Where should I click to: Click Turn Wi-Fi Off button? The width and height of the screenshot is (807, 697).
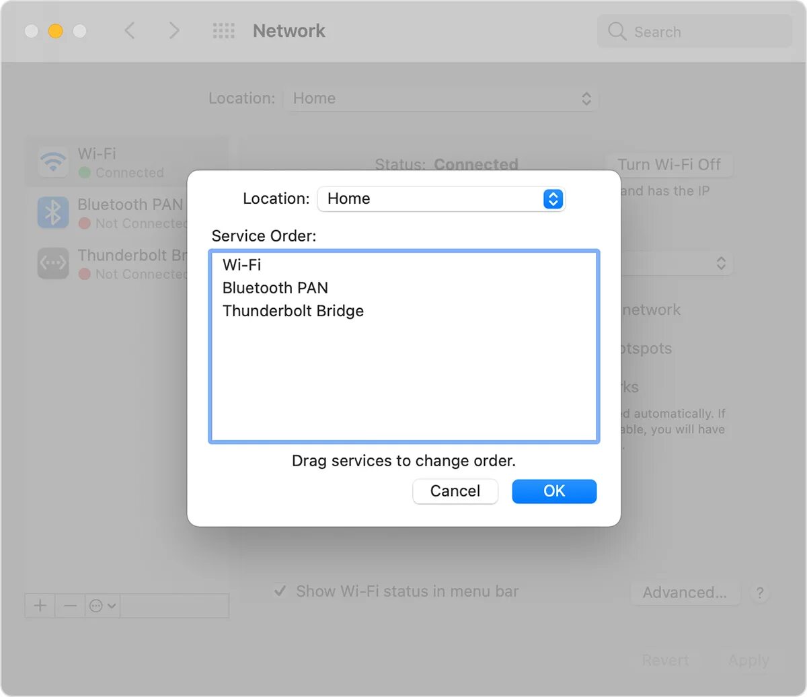(x=669, y=165)
